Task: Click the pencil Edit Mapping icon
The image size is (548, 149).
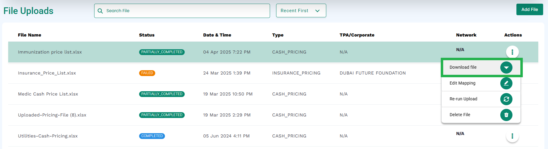Action: coord(506,83)
